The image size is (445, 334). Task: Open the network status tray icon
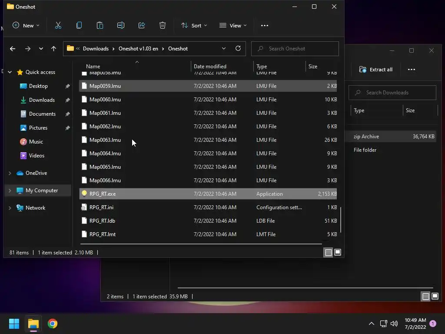383,324
